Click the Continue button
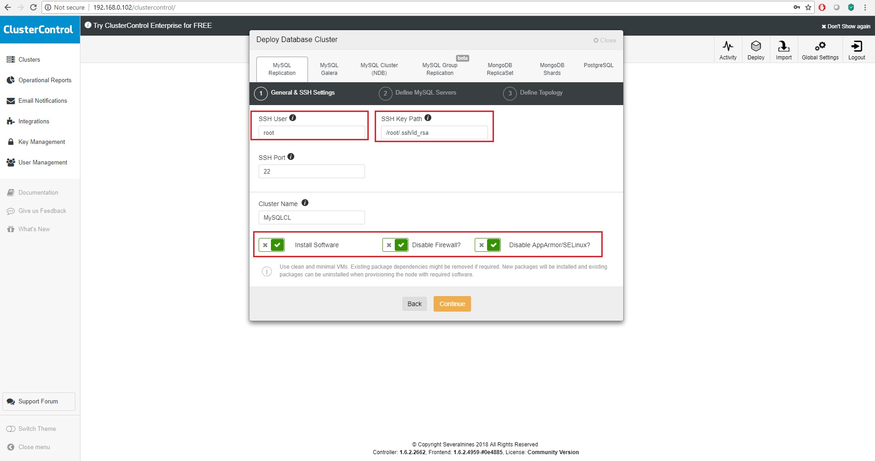 (452, 304)
